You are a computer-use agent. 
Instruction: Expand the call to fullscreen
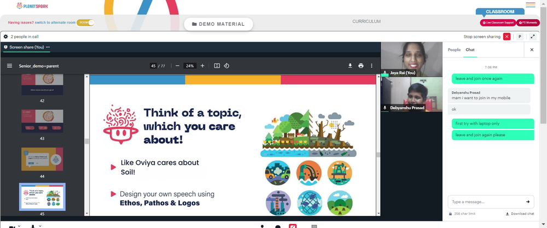coord(533,37)
